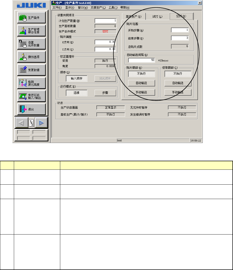The image size is (233, 270).
Task: Go to previous sidebar page arrow
Action: click(22, 123)
